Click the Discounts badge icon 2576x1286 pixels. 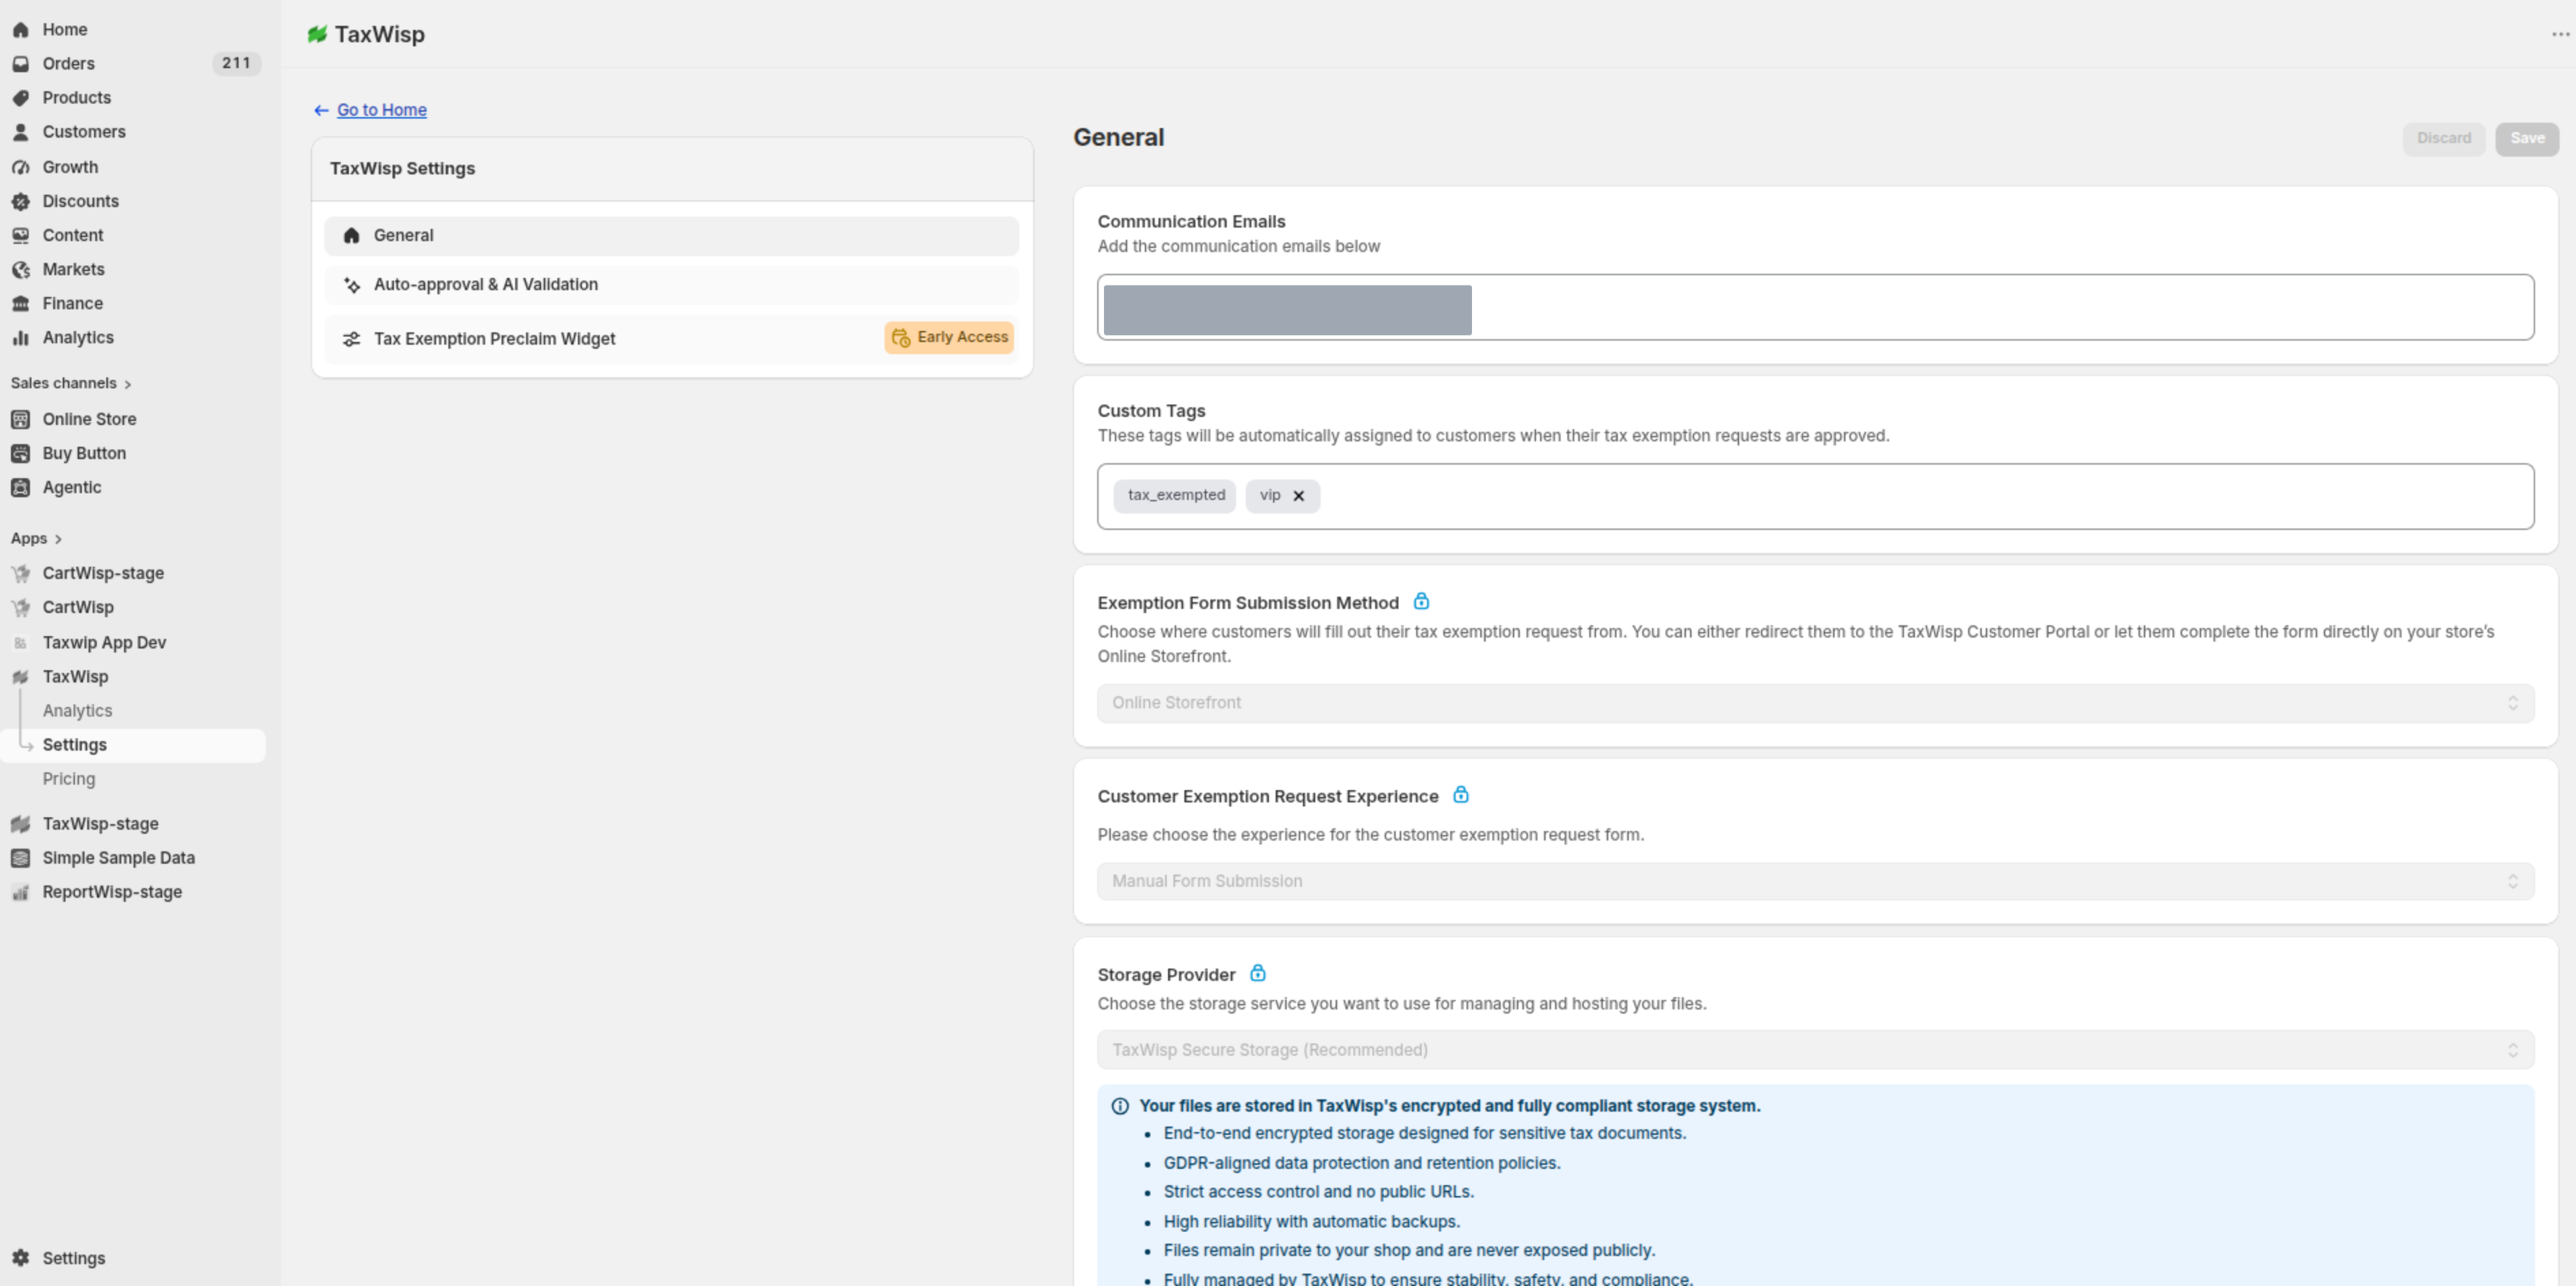pyautogui.click(x=20, y=201)
